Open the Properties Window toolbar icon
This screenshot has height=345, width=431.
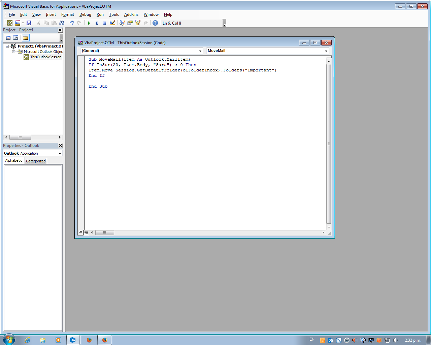[x=130, y=23]
